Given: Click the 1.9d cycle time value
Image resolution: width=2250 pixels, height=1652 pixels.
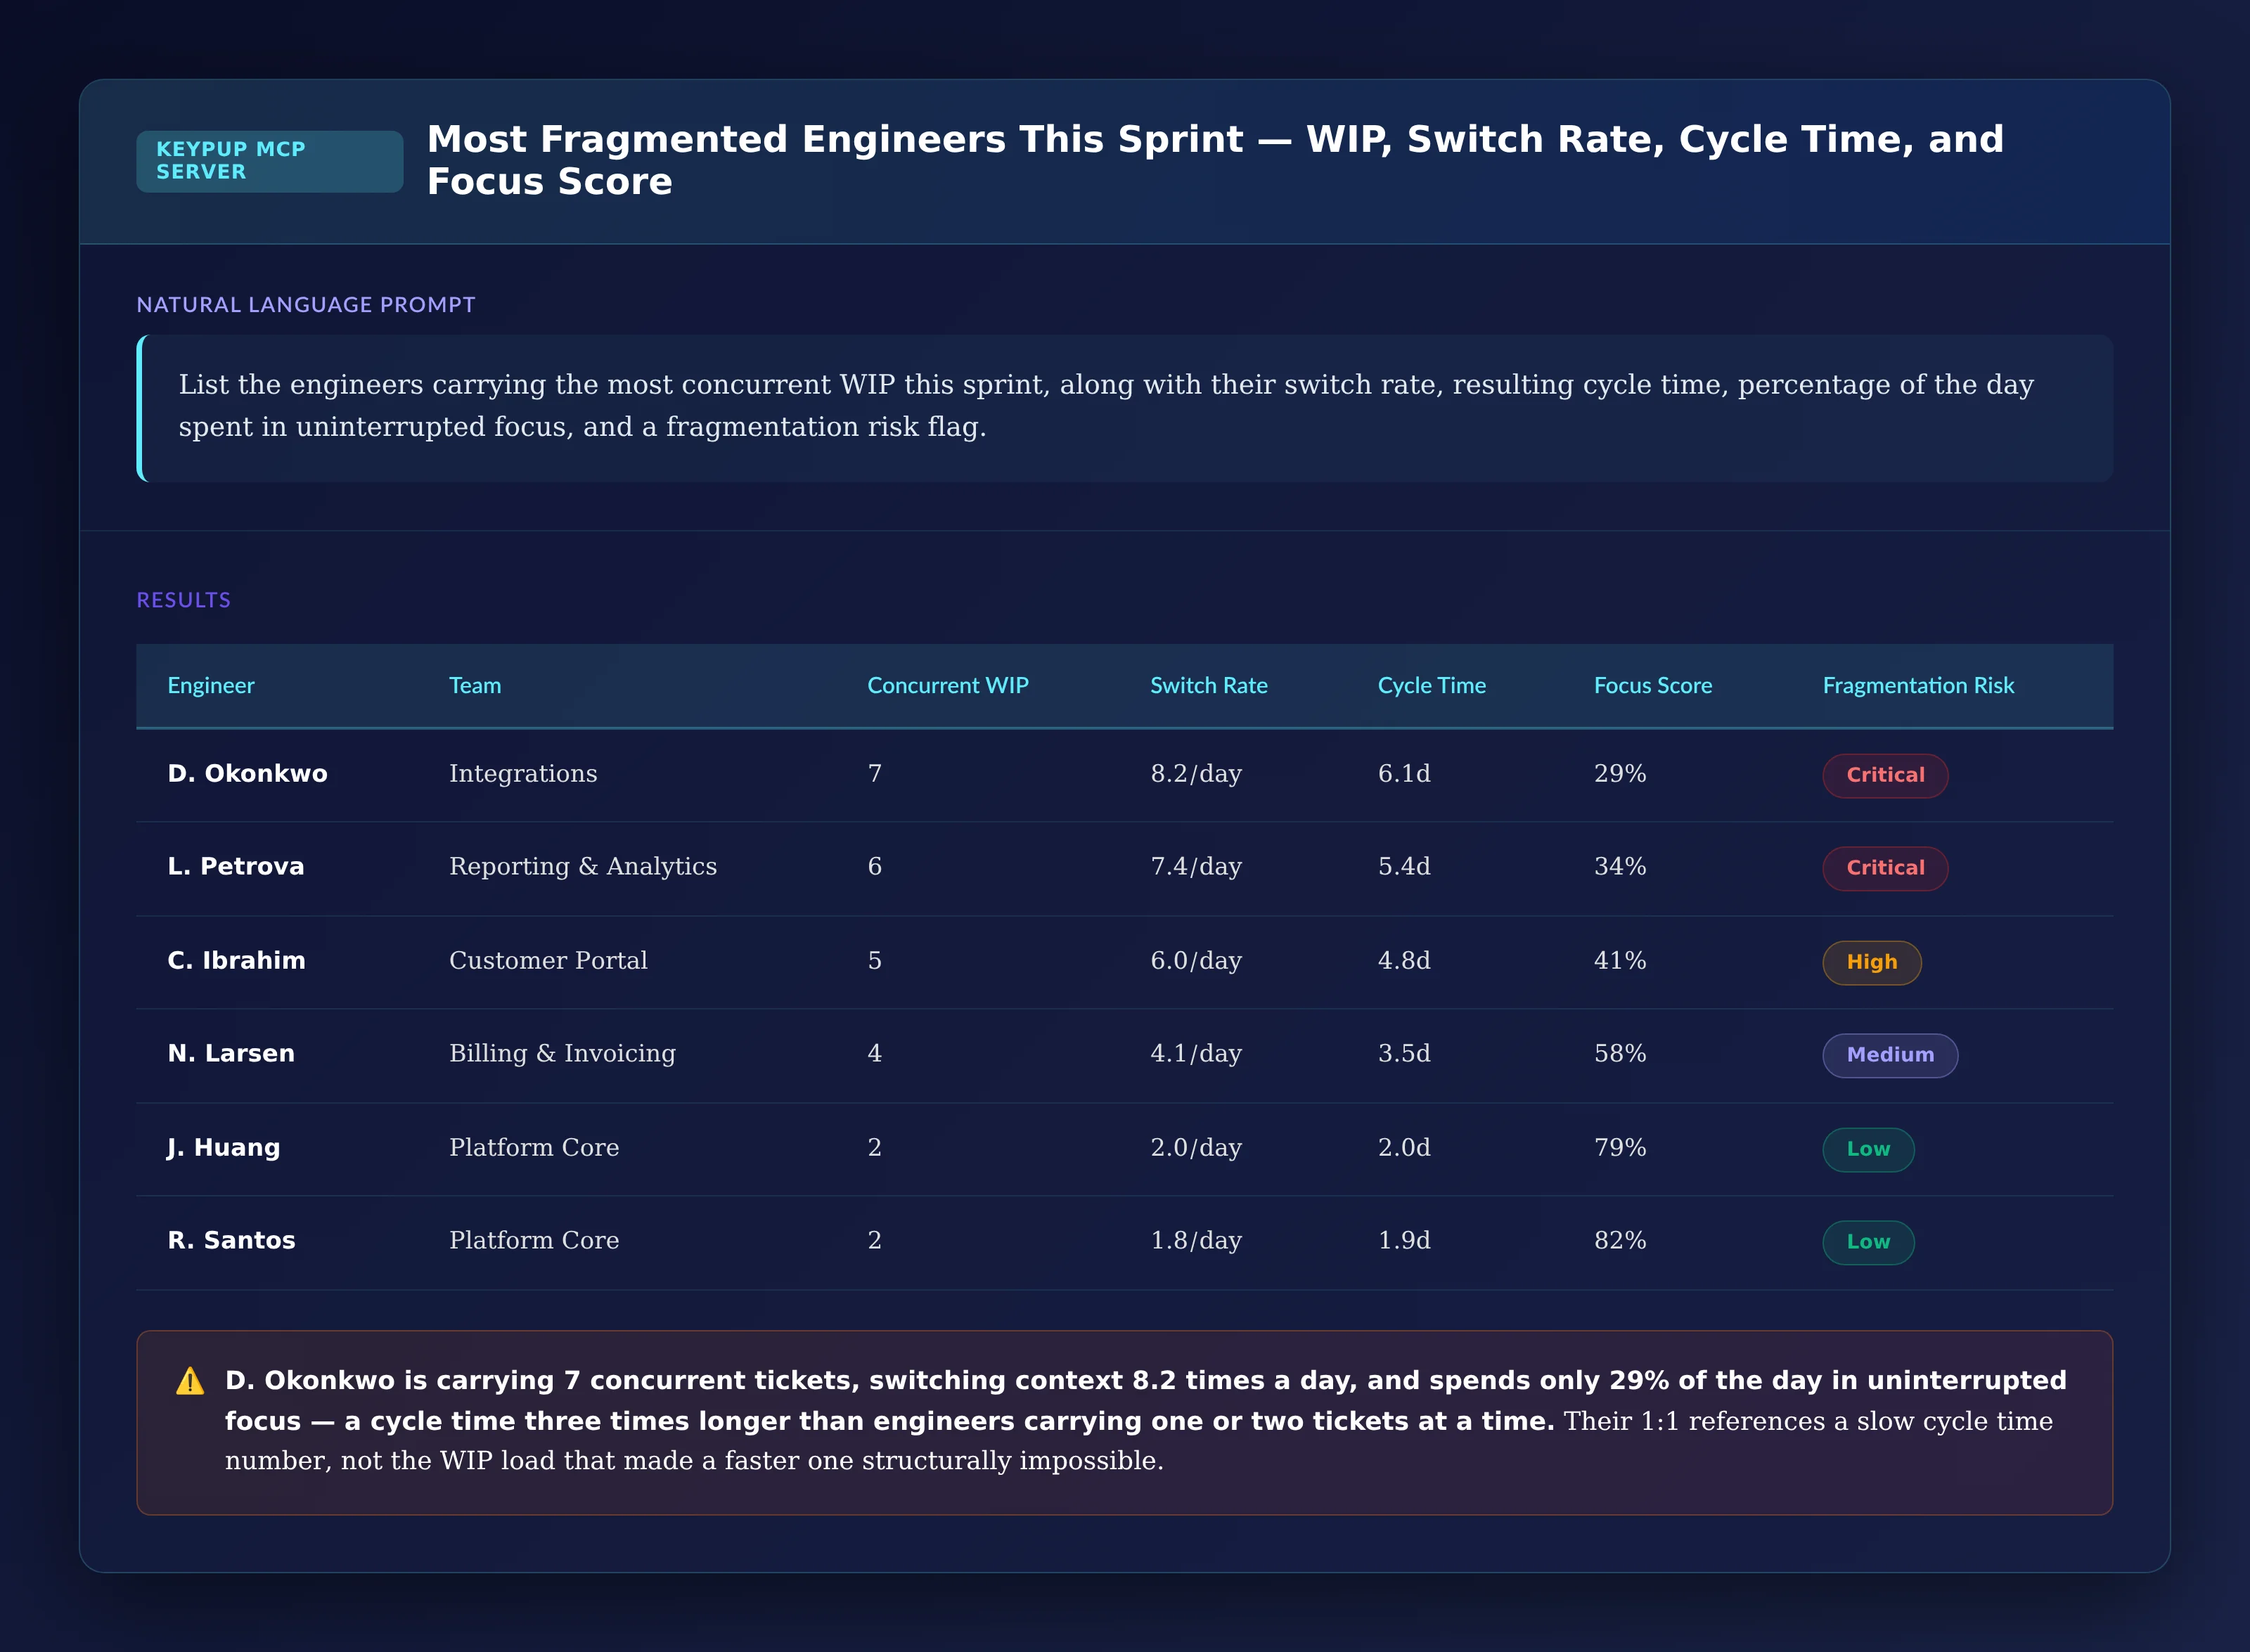Looking at the screenshot, I should tap(1404, 1241).
